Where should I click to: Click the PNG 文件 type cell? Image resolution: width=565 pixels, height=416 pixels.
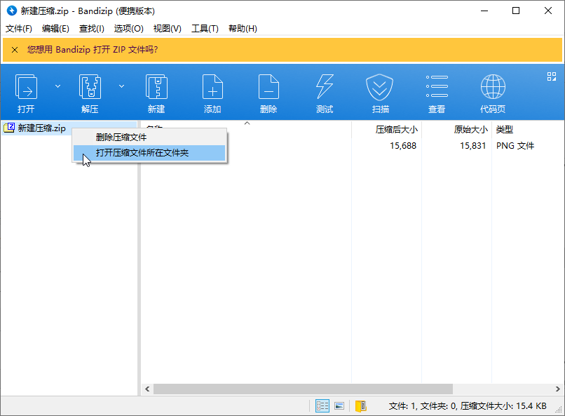pos(515,146)
